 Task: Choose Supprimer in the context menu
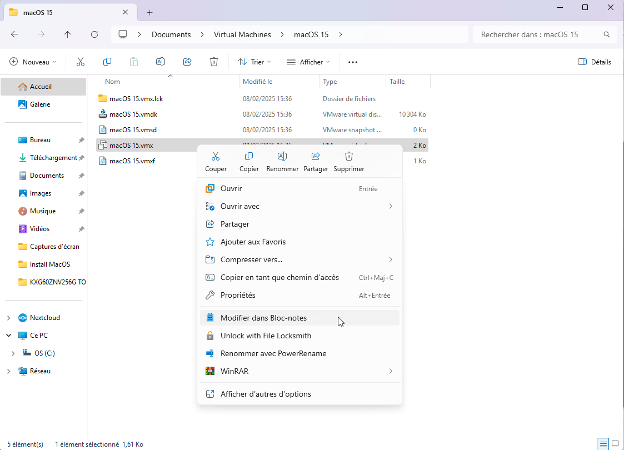(x=349, y=162)
